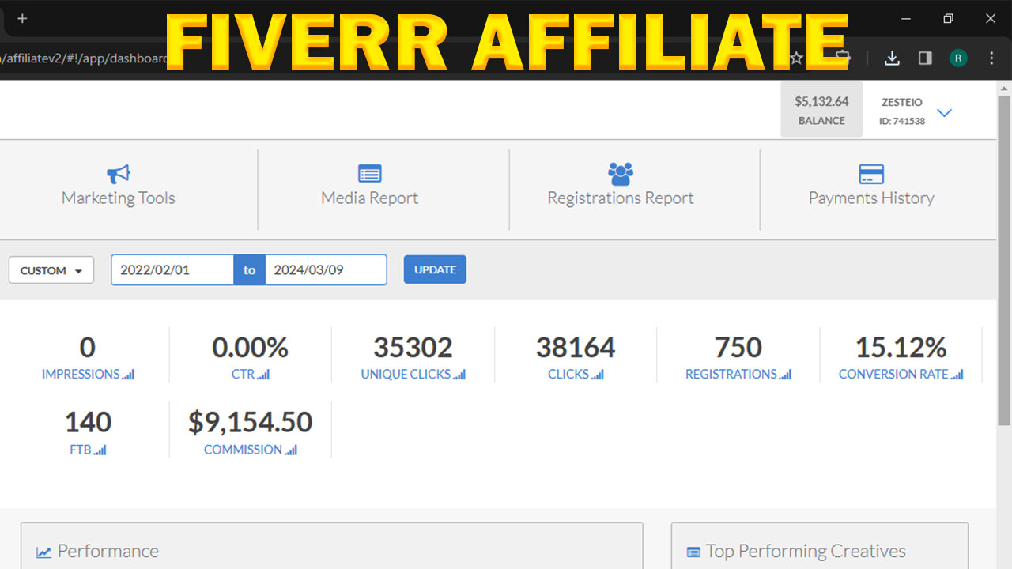Image resolution: width=1012 pixels, height=569 pixels.
Task: Click the 140 FTB value
Action: pos(88,423)
